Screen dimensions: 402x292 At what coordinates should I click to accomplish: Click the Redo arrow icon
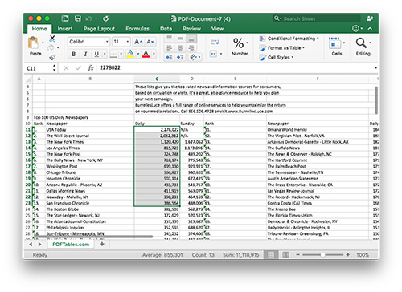pyautogui.click(x=105, y=18)
